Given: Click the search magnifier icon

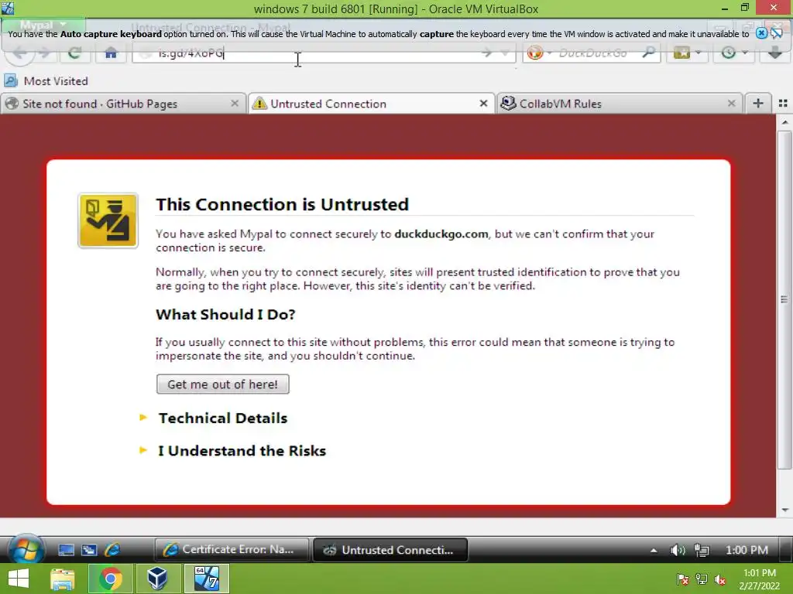Looking at the screenshot, I should [x=649, y=53].
